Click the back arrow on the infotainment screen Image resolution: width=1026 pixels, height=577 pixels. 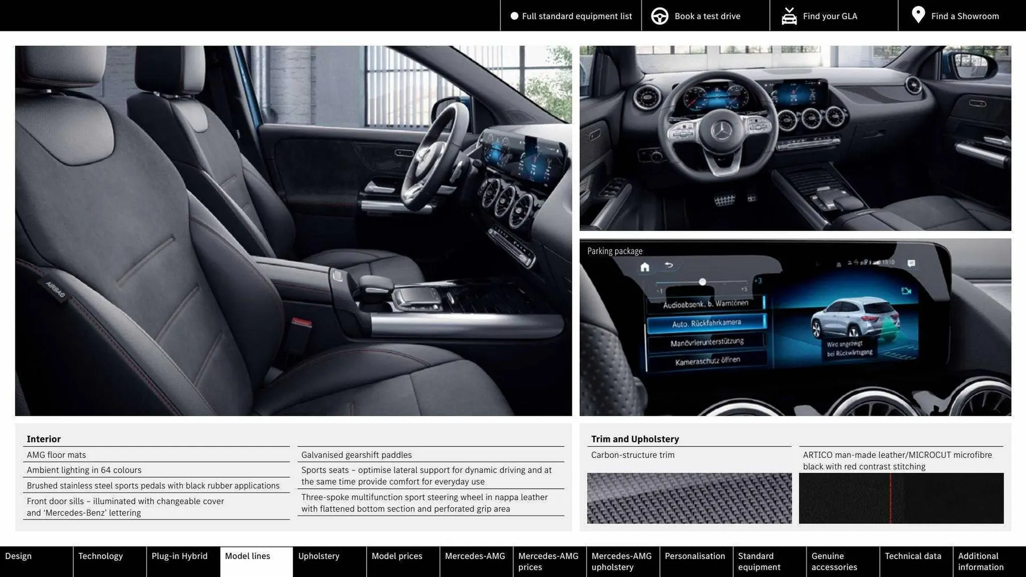coord(668,264)
